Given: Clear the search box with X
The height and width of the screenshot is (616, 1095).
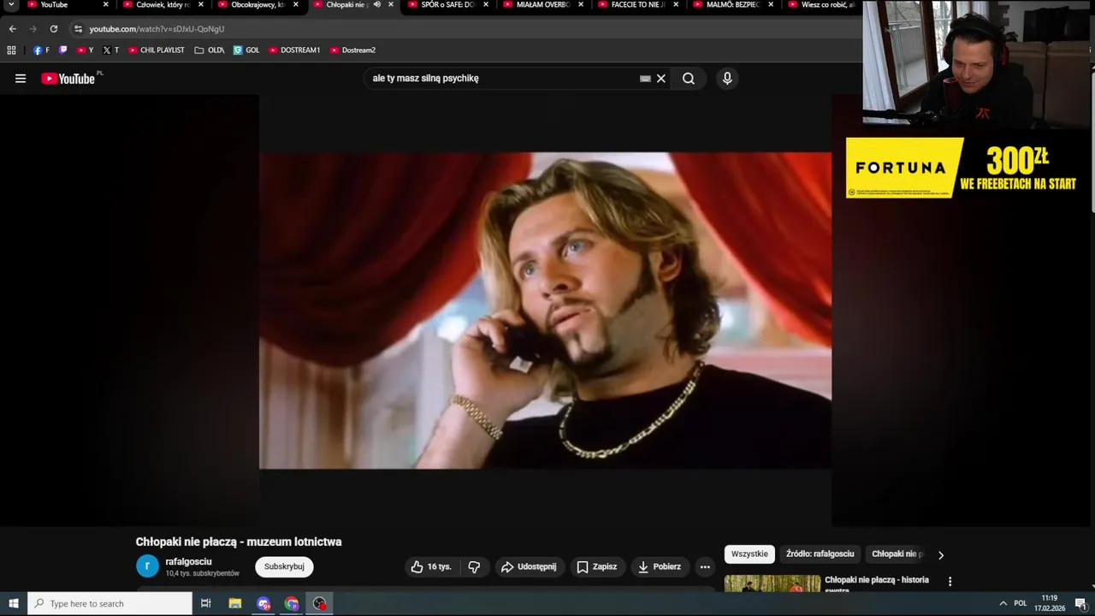Looking at the screenshot, I should click(660, 79).
